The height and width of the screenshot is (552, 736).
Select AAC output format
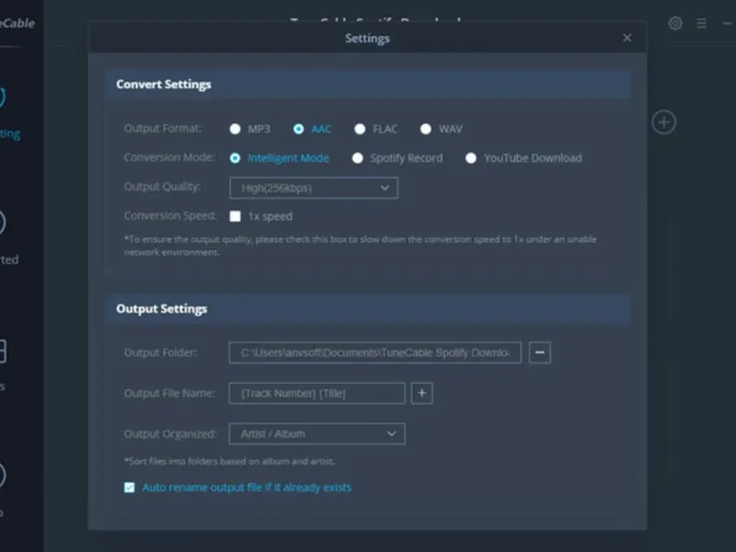298,129
